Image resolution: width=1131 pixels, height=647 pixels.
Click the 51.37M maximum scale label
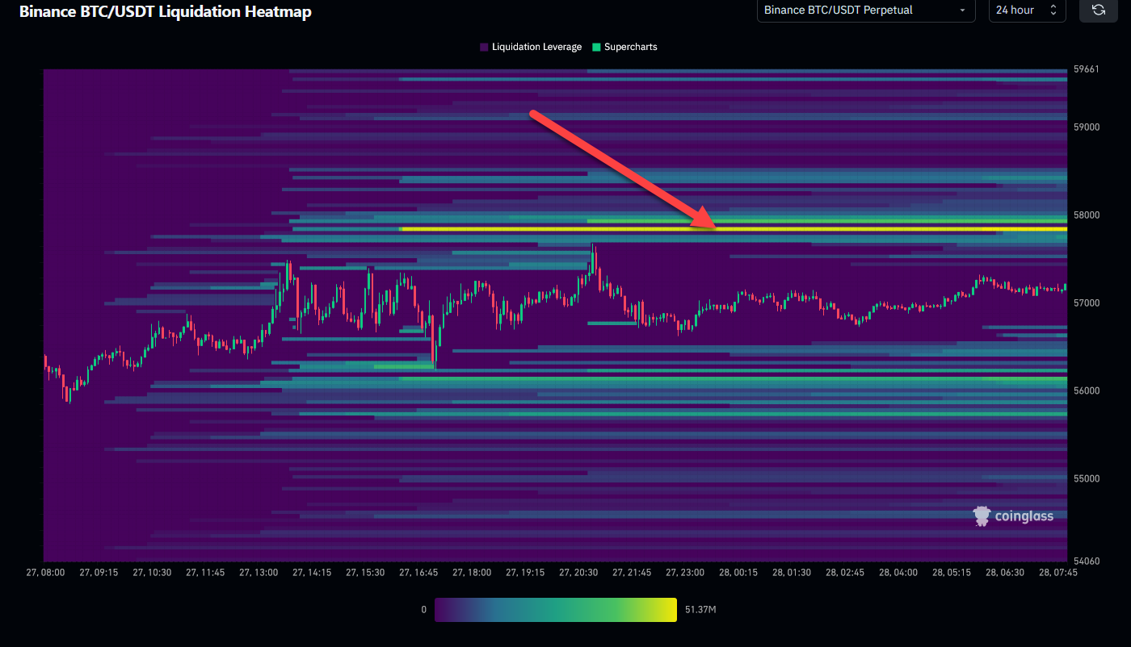[699, 610]
